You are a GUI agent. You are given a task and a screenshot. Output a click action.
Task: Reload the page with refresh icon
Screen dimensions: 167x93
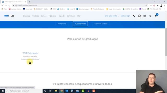(x=9, y=6)
